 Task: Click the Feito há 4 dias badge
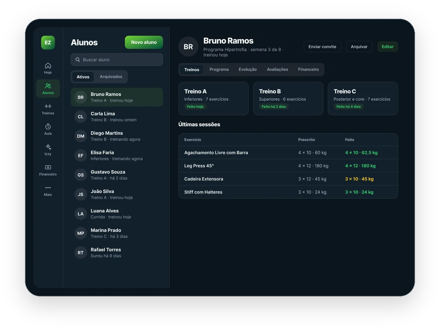[x=349, y=106]
